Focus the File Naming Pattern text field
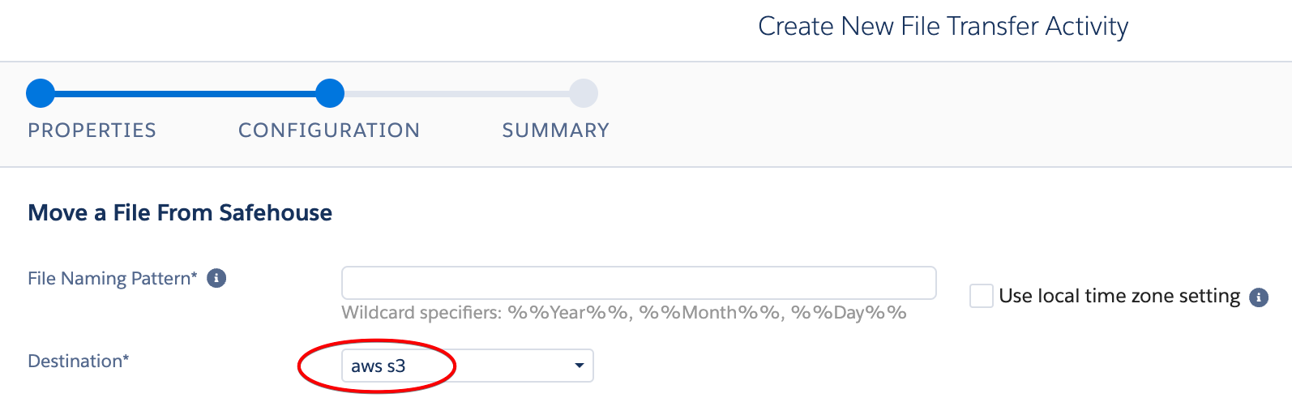The image size is (1292, 415). click(639, 283)
